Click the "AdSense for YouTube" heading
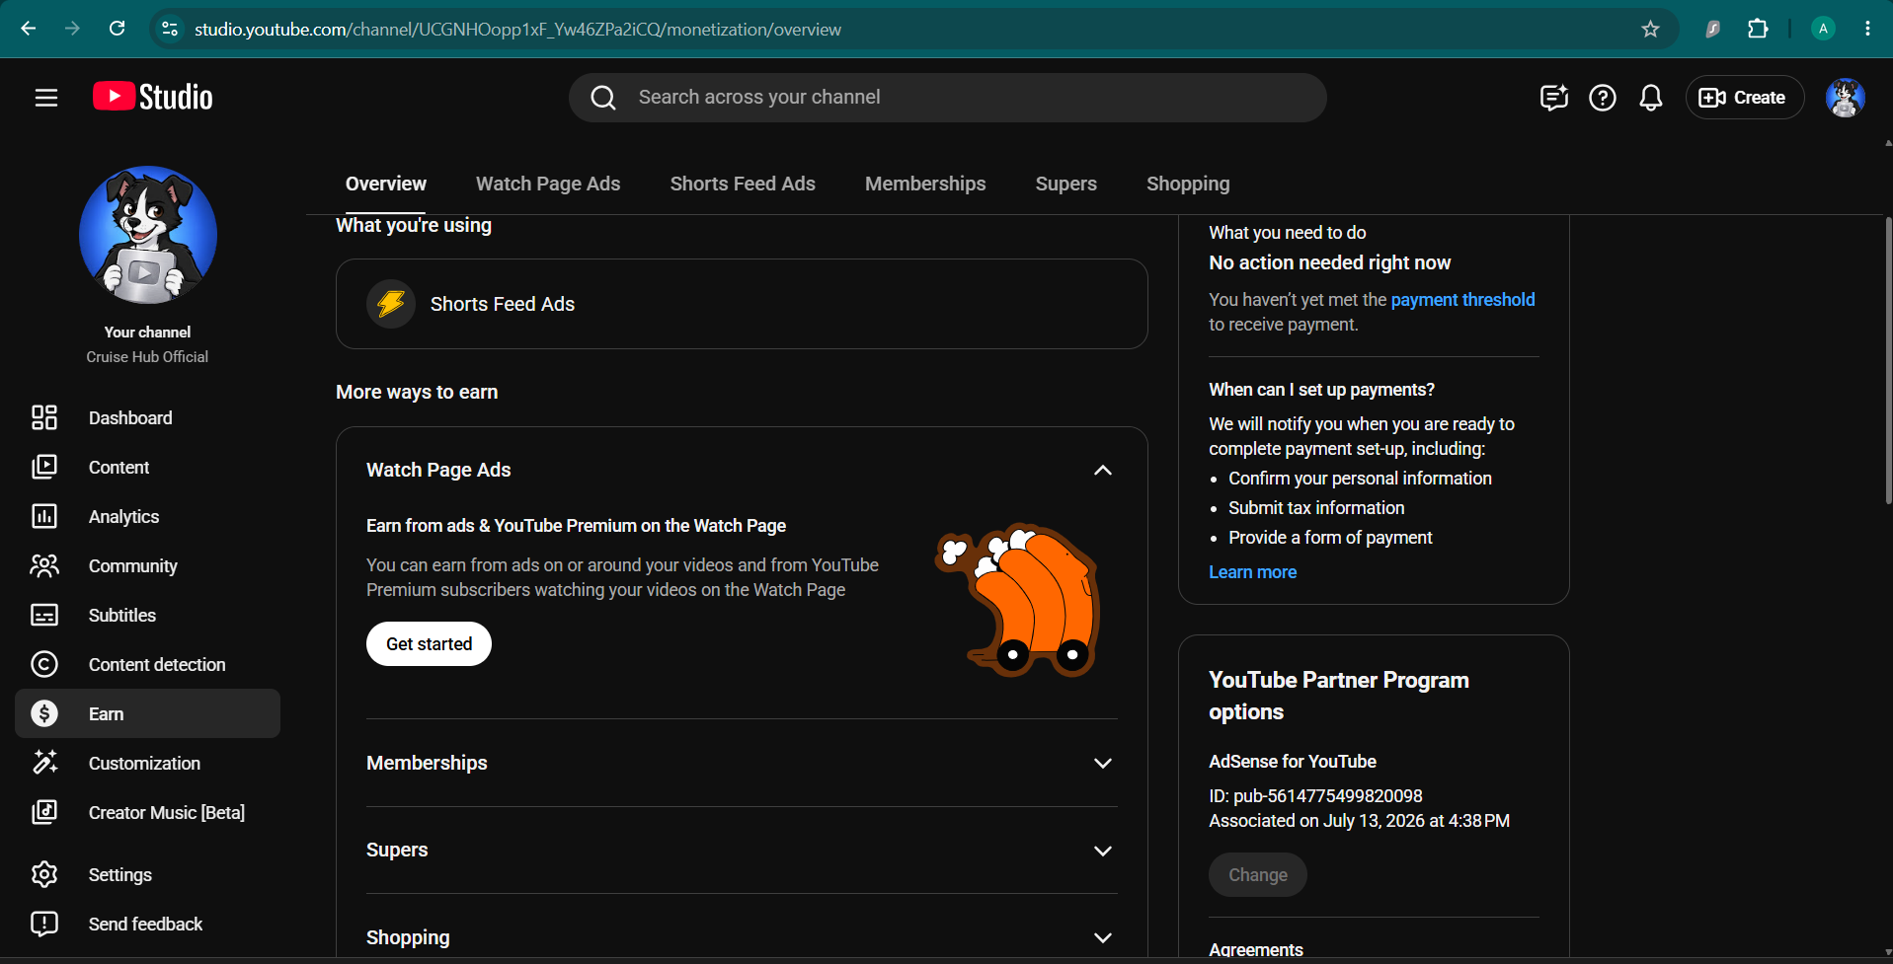This screenshot has height=964, width=1893. [x=1293, y=762]
